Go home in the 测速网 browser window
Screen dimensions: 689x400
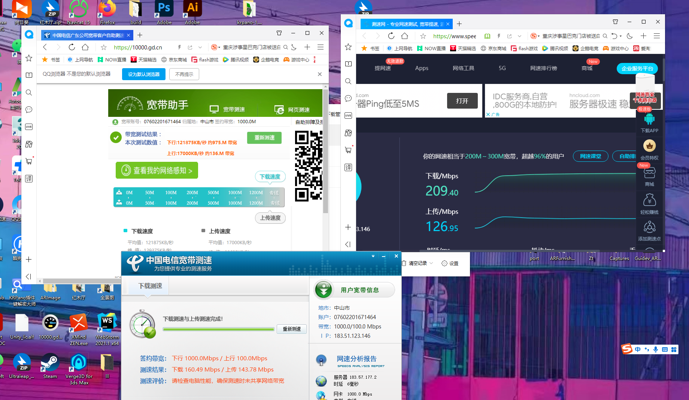coord(405,36)
